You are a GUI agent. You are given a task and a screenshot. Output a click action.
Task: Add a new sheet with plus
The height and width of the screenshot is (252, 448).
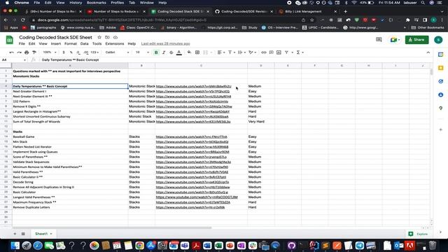[15, 234]
